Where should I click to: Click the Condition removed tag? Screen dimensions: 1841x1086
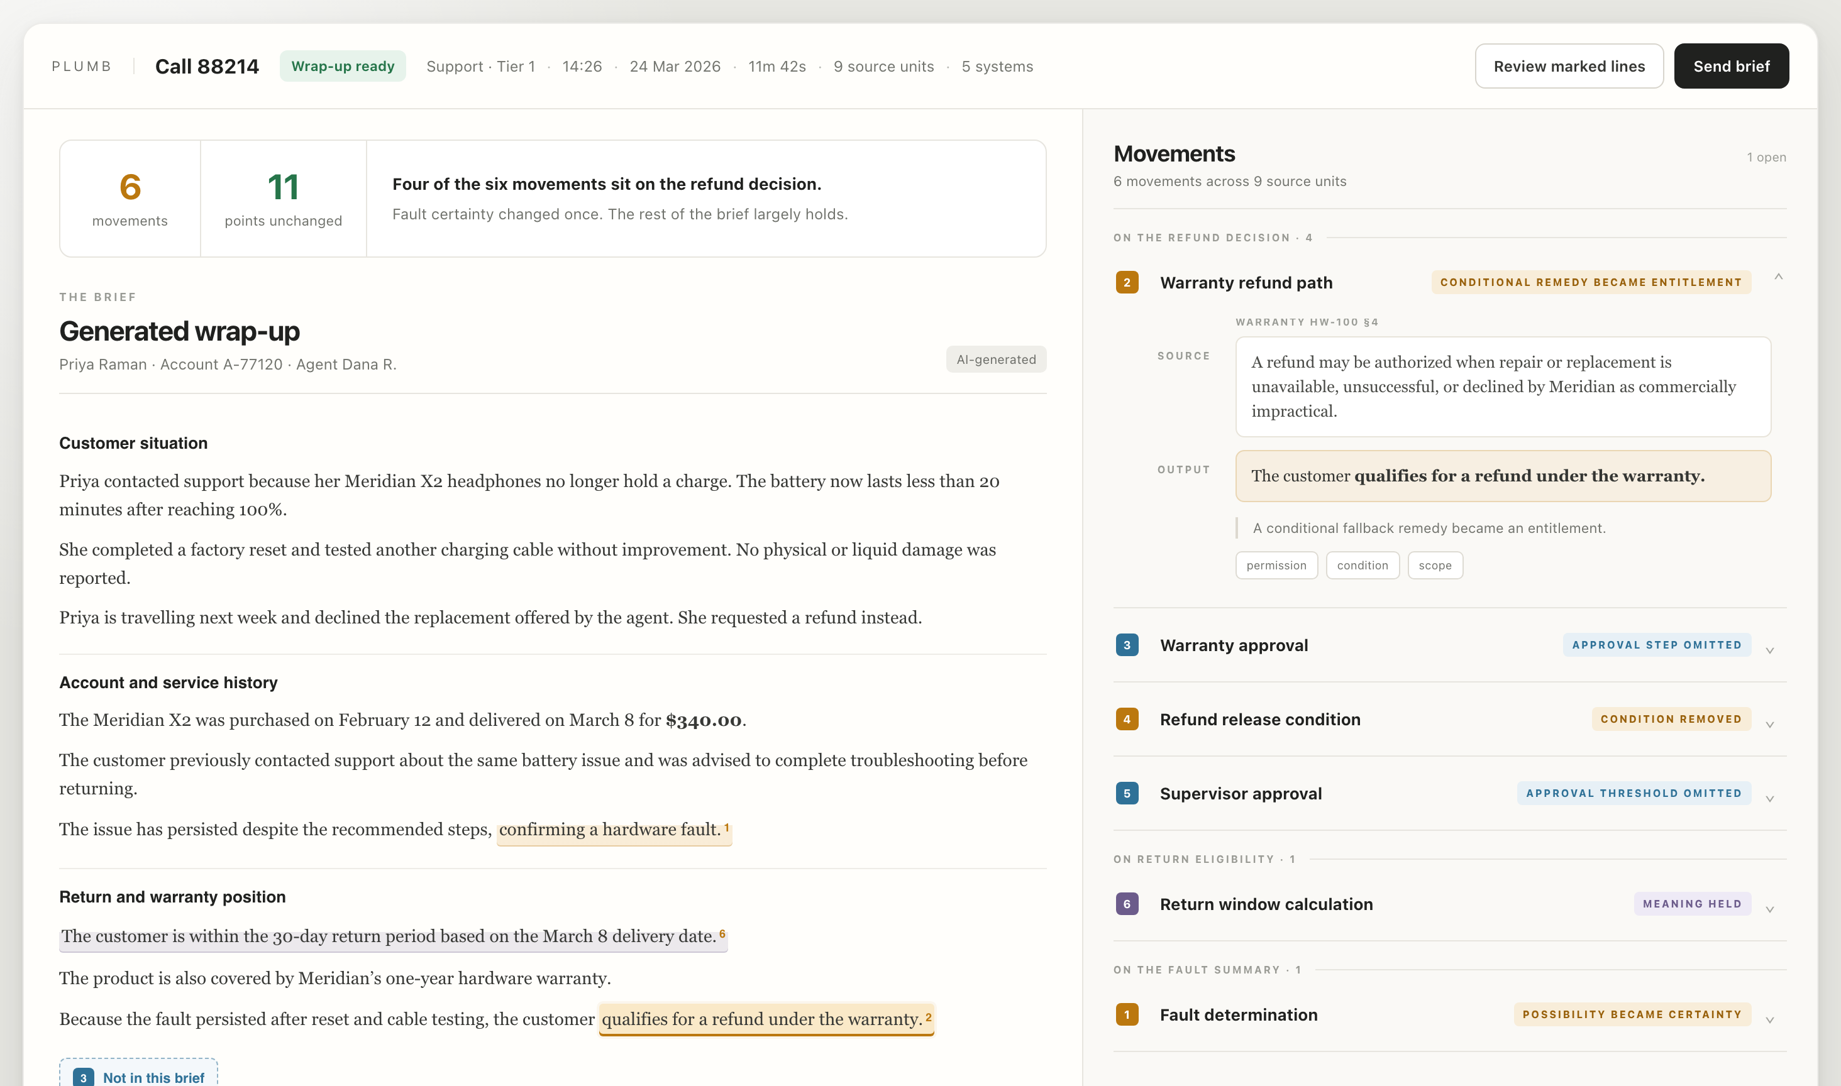pos(1671,720)
